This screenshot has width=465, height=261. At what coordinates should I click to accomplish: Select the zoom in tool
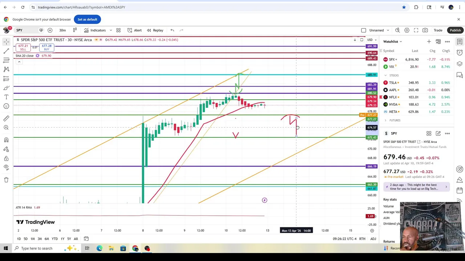tap(6, 128)
